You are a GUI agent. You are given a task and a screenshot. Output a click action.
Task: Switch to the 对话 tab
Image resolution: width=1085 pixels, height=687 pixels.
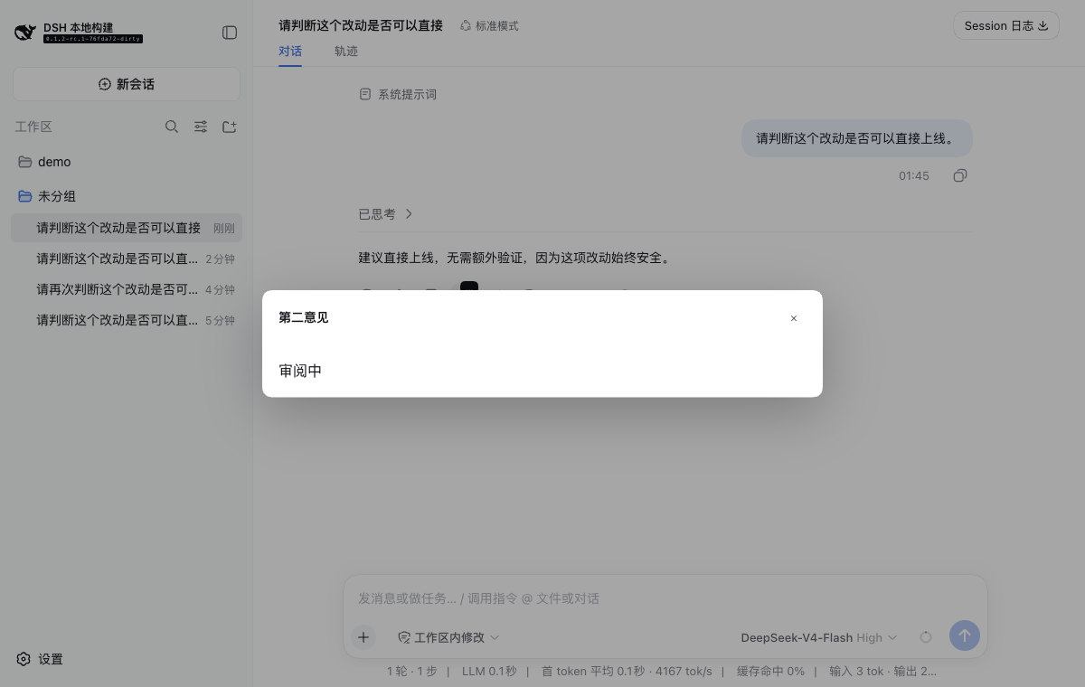click(290, 51)
